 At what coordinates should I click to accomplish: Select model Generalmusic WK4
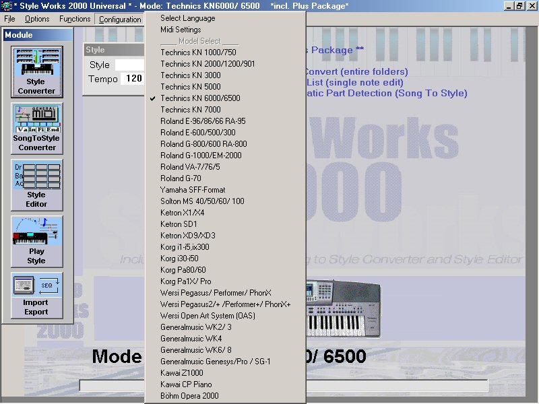click(225, 339)
